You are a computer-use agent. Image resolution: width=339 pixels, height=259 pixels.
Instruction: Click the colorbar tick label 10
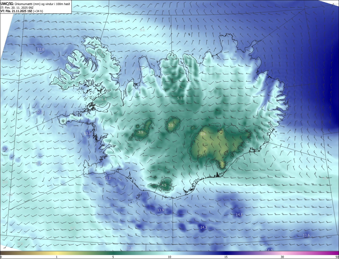(169, 257)
